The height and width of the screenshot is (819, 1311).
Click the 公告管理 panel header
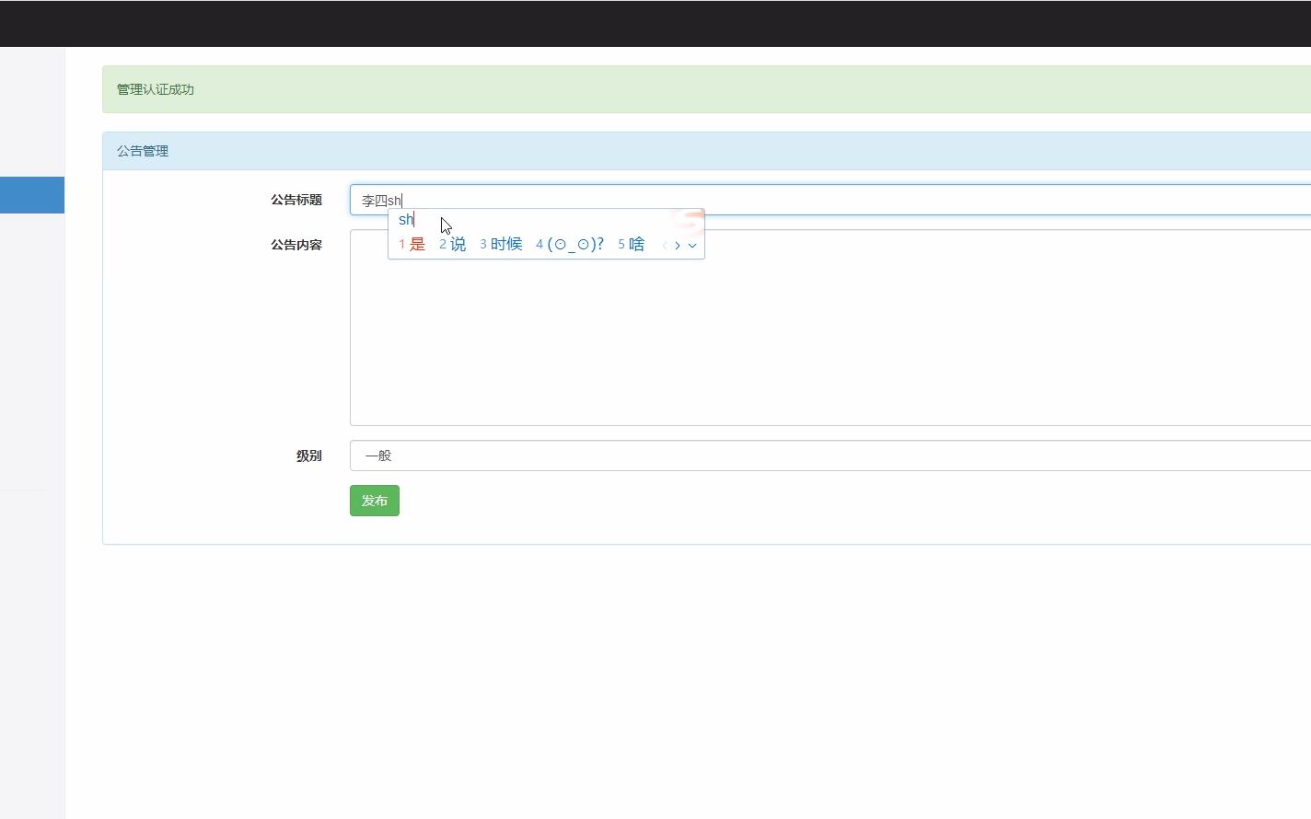pos(143,150)
